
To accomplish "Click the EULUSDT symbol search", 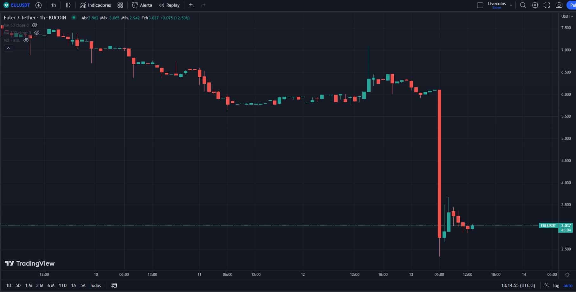I will 17,5.
